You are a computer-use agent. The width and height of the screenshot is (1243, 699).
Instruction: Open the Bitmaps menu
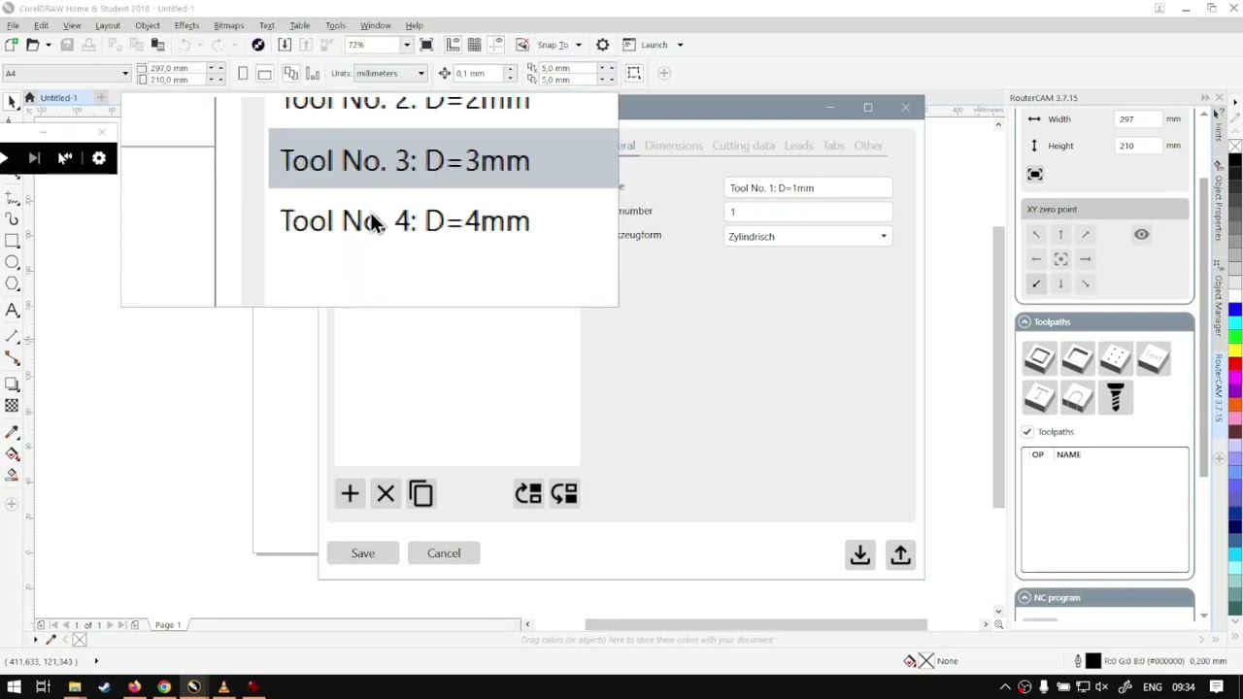(228, 25)
